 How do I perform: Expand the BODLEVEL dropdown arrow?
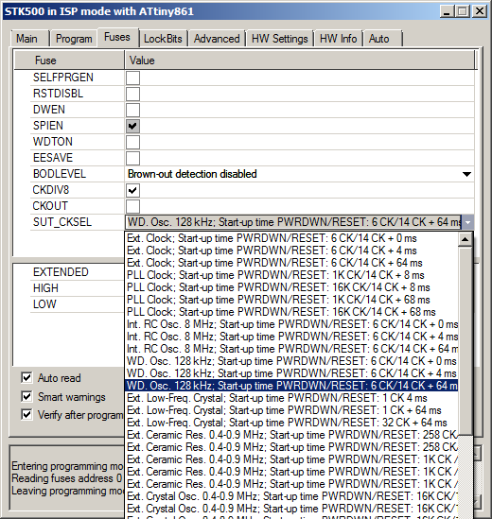pos(466,174)
